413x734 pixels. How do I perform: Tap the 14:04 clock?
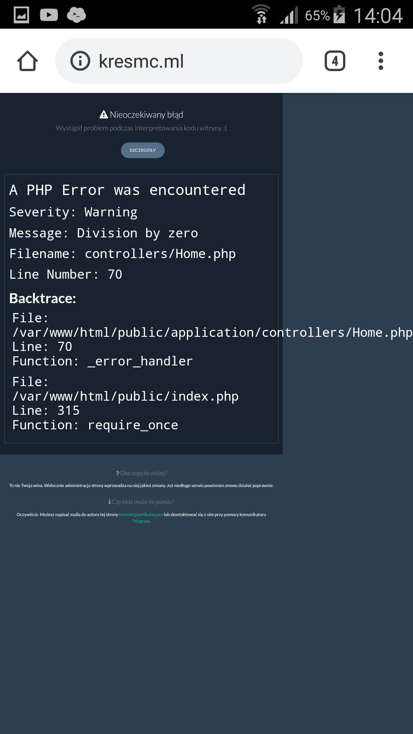coord(378,16)
